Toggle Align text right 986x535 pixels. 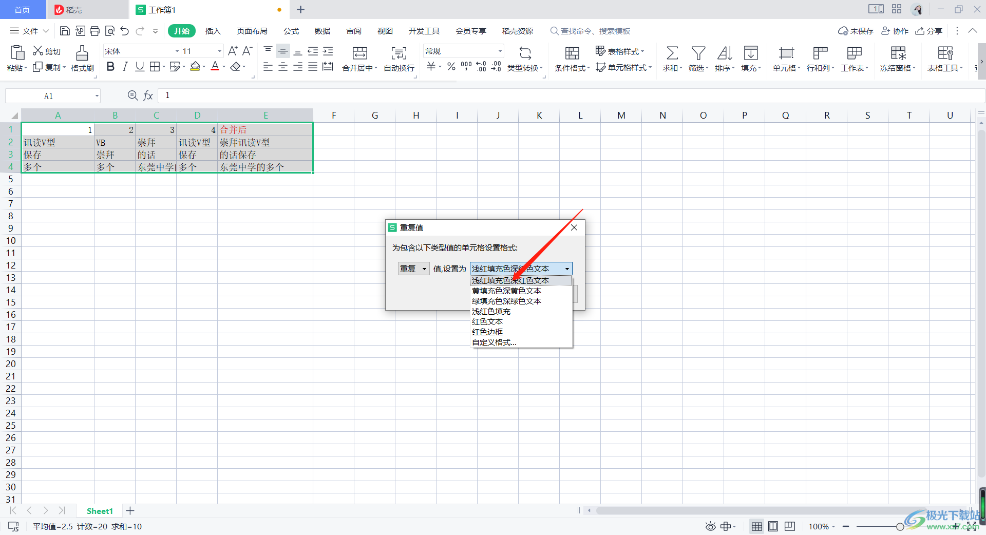click(297, 67)
